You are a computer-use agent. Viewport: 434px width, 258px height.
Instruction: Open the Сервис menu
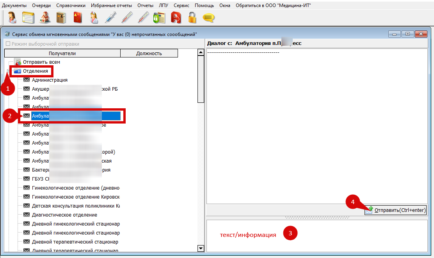point(181,5)
